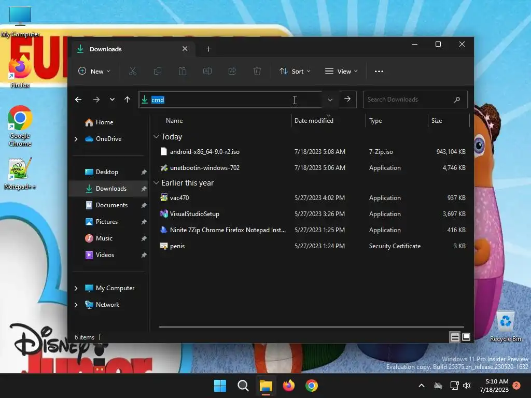Select My Computer desktop icon
This screenshot has height=398, width=531.
click(x=20, y=22)
